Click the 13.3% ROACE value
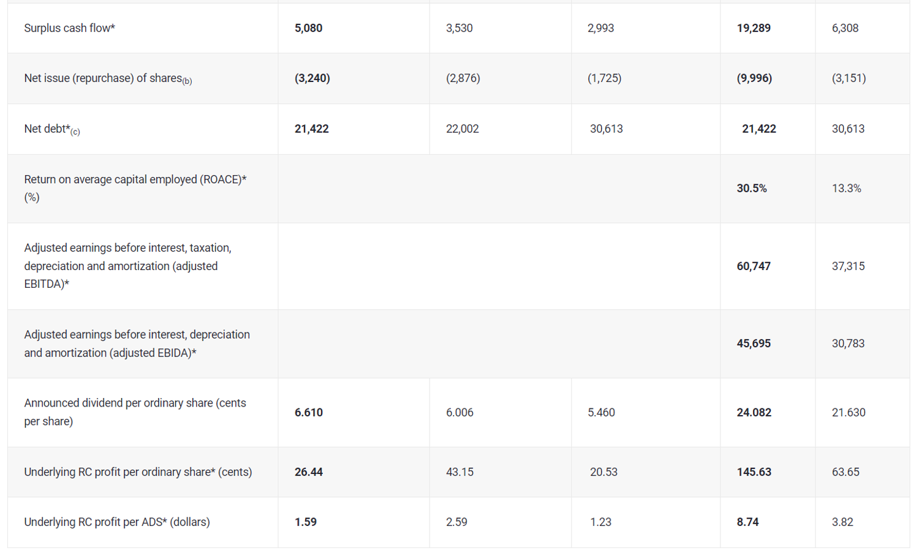 click(x=846, y=189)
